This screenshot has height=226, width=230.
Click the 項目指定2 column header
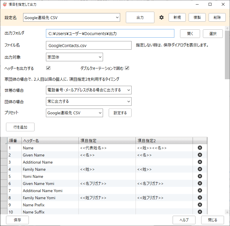[164, 141]
